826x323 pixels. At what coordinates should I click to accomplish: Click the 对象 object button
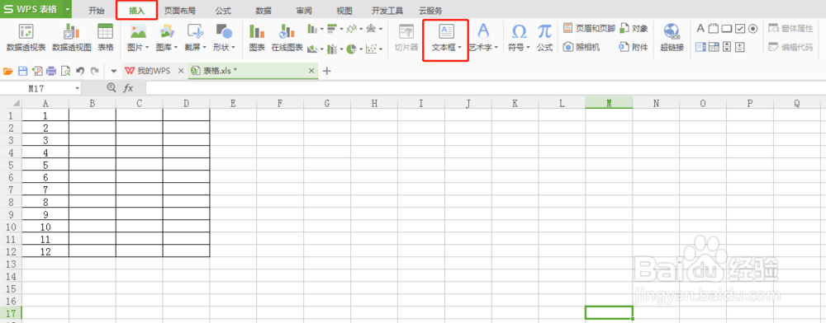pyautogui.click(x=634, y=28)
